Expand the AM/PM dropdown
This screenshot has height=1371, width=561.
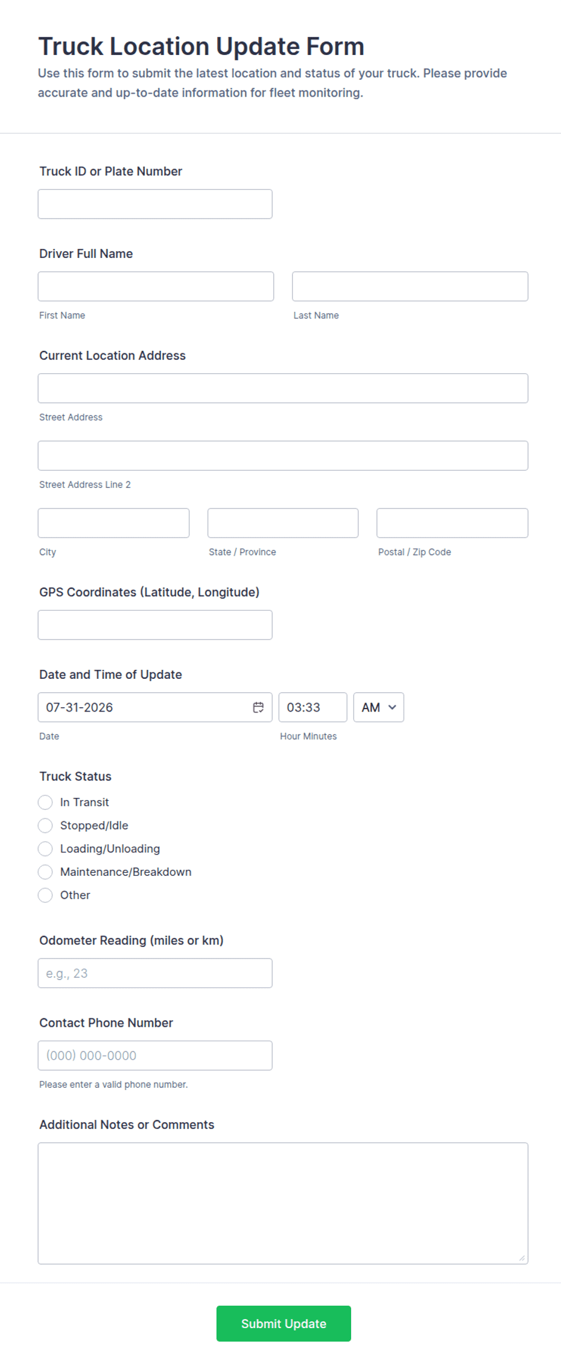point(379,707)
